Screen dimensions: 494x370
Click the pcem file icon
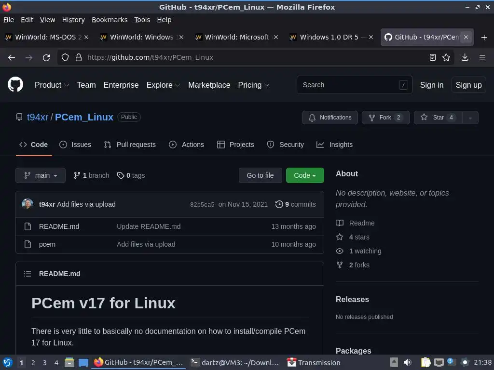pos(27,244)
